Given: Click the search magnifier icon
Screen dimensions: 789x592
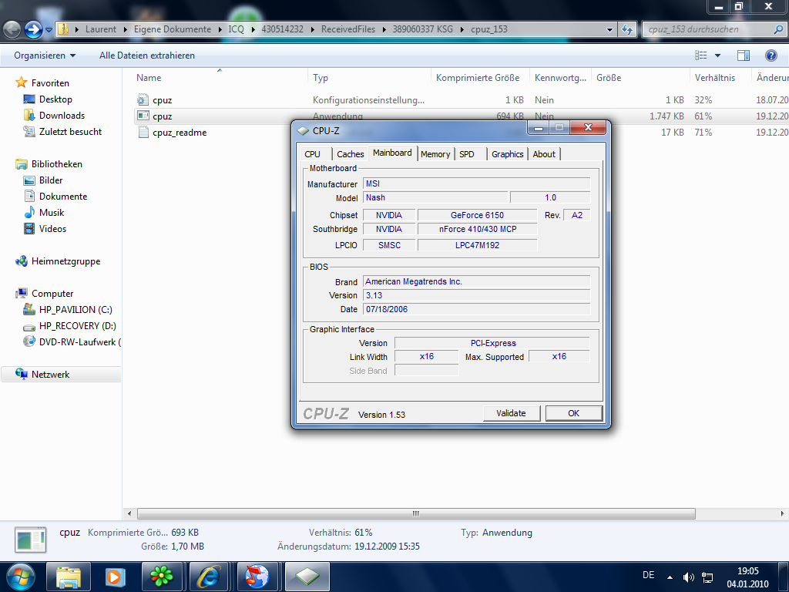Looking at the screenshot, I should point(778,29).
